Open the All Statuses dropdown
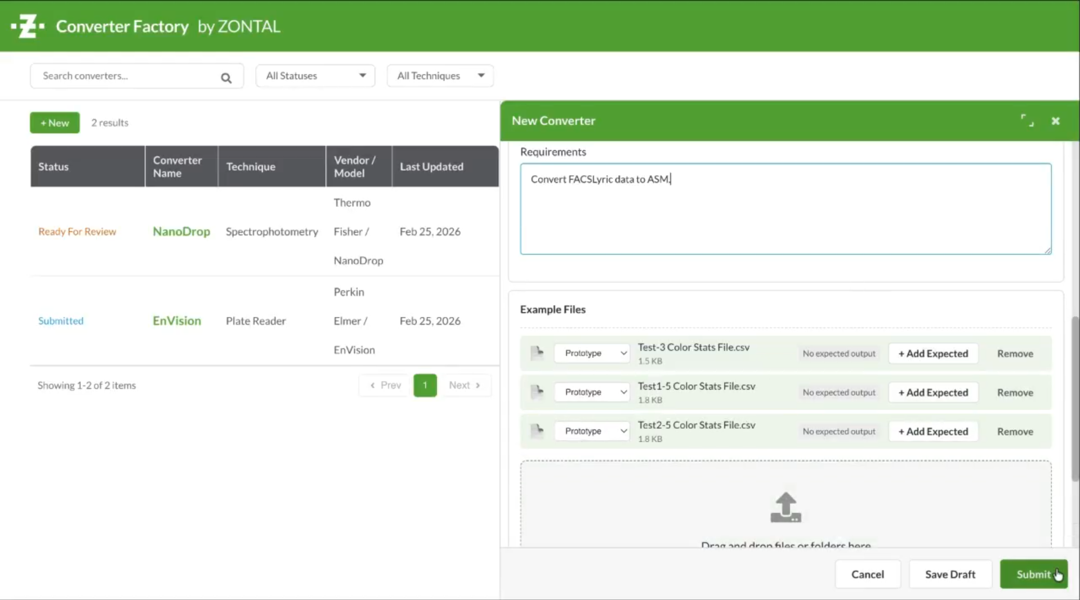Image resolution: width=1080 pixels, height=600 pixels. [x=315, y=75]
